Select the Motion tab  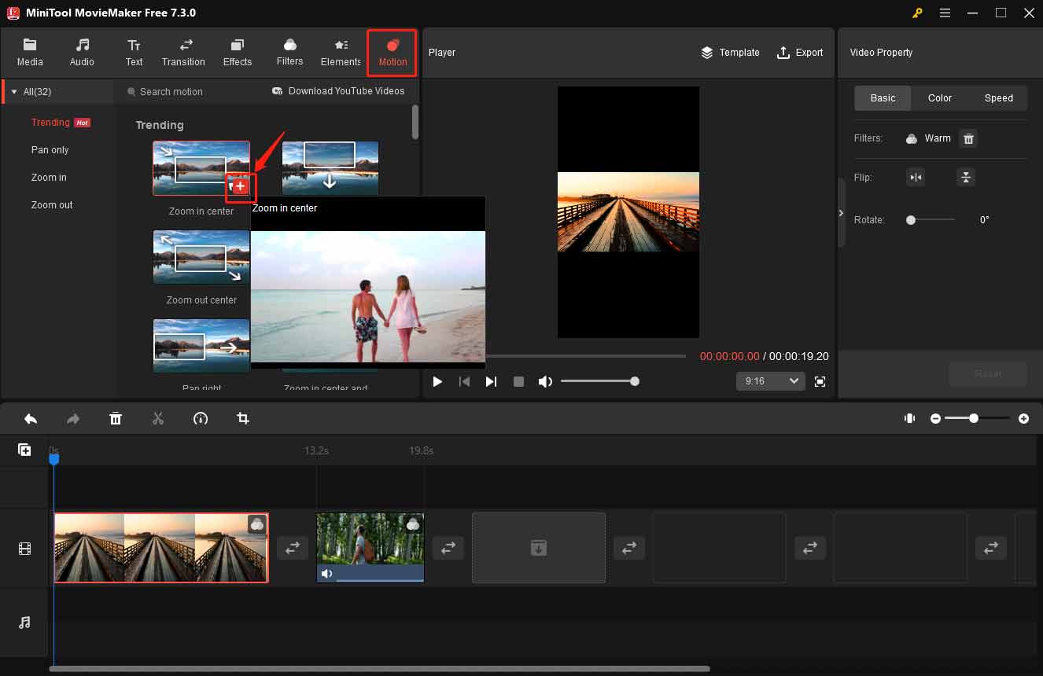pyautogui.click(x=393, y=52)
